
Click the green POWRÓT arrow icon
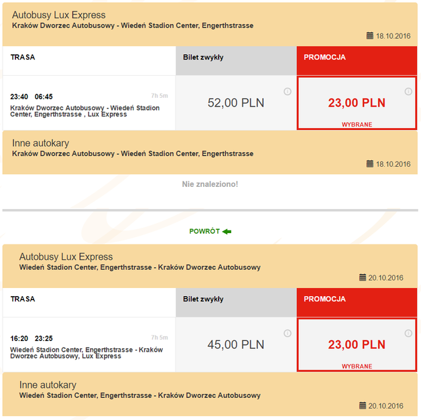227,232
